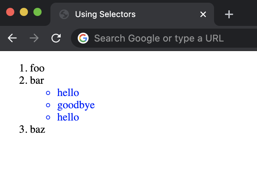The width and height of the screenshot is (257, 192).
Task: Select the bar list item text
Action: tap(37, 80)
